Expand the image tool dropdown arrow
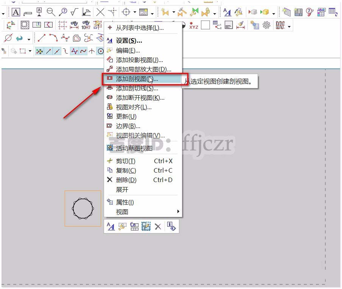Screen dimensions: 342x289 pos(152,14)
